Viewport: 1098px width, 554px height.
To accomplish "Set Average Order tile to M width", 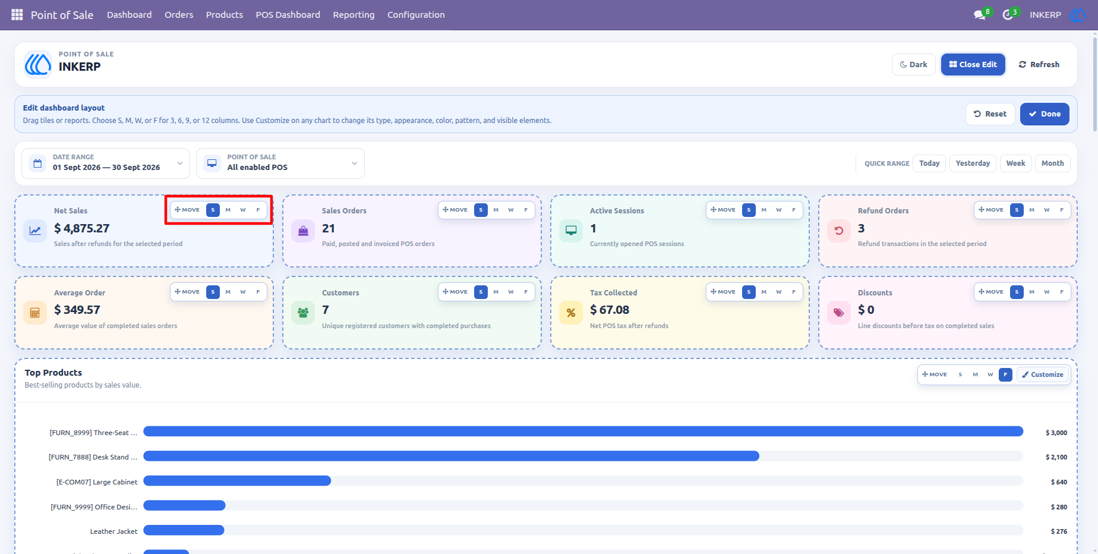I will (x=228, y=292).
